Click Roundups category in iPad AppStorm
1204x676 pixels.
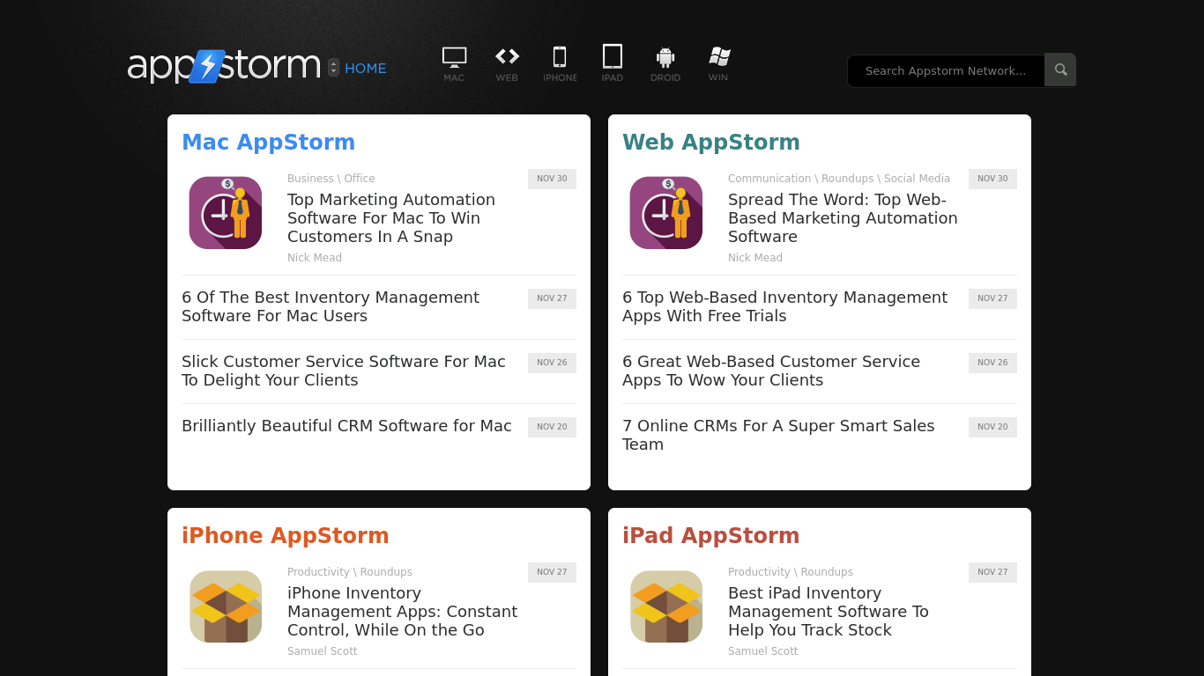[827, 572]
